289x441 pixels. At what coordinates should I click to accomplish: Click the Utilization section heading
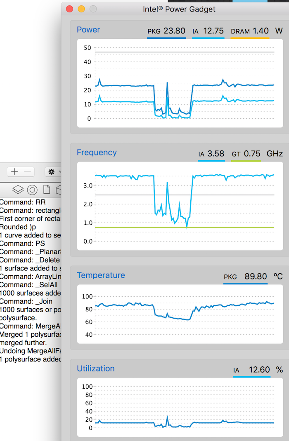click(x=96, y=369)
